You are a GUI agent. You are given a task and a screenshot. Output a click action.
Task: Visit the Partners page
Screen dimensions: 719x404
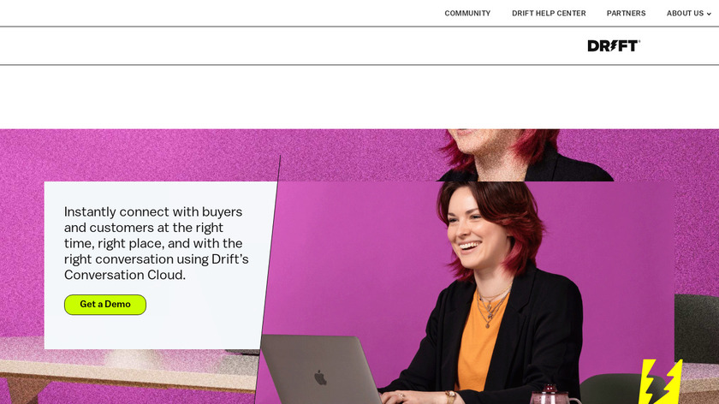point(626,14)
